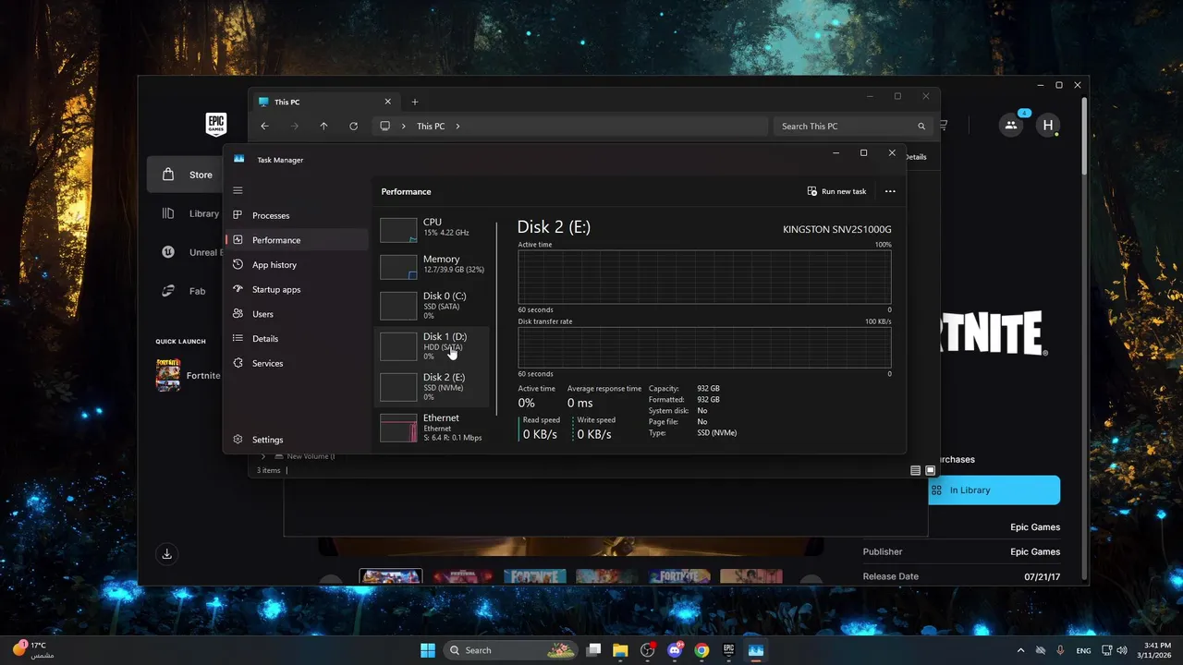Open Task Manager taskbar icon
The image size is (1183, 665).
(x=756, y=650)
